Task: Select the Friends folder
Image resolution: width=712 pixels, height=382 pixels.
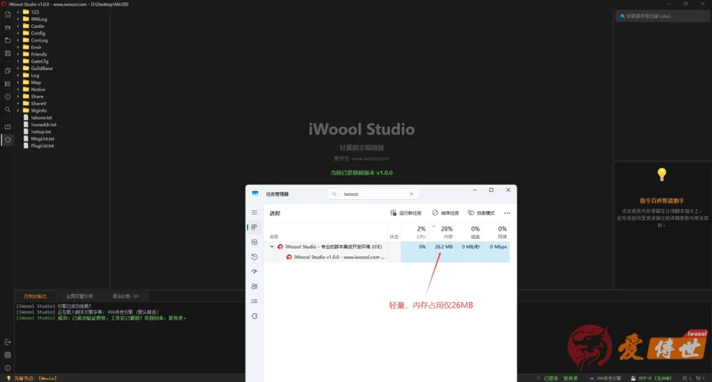Action: [39, 54]
